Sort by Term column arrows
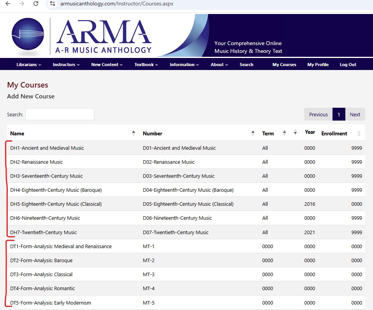This screenshot has height=310, width=373. pos(284,133)
